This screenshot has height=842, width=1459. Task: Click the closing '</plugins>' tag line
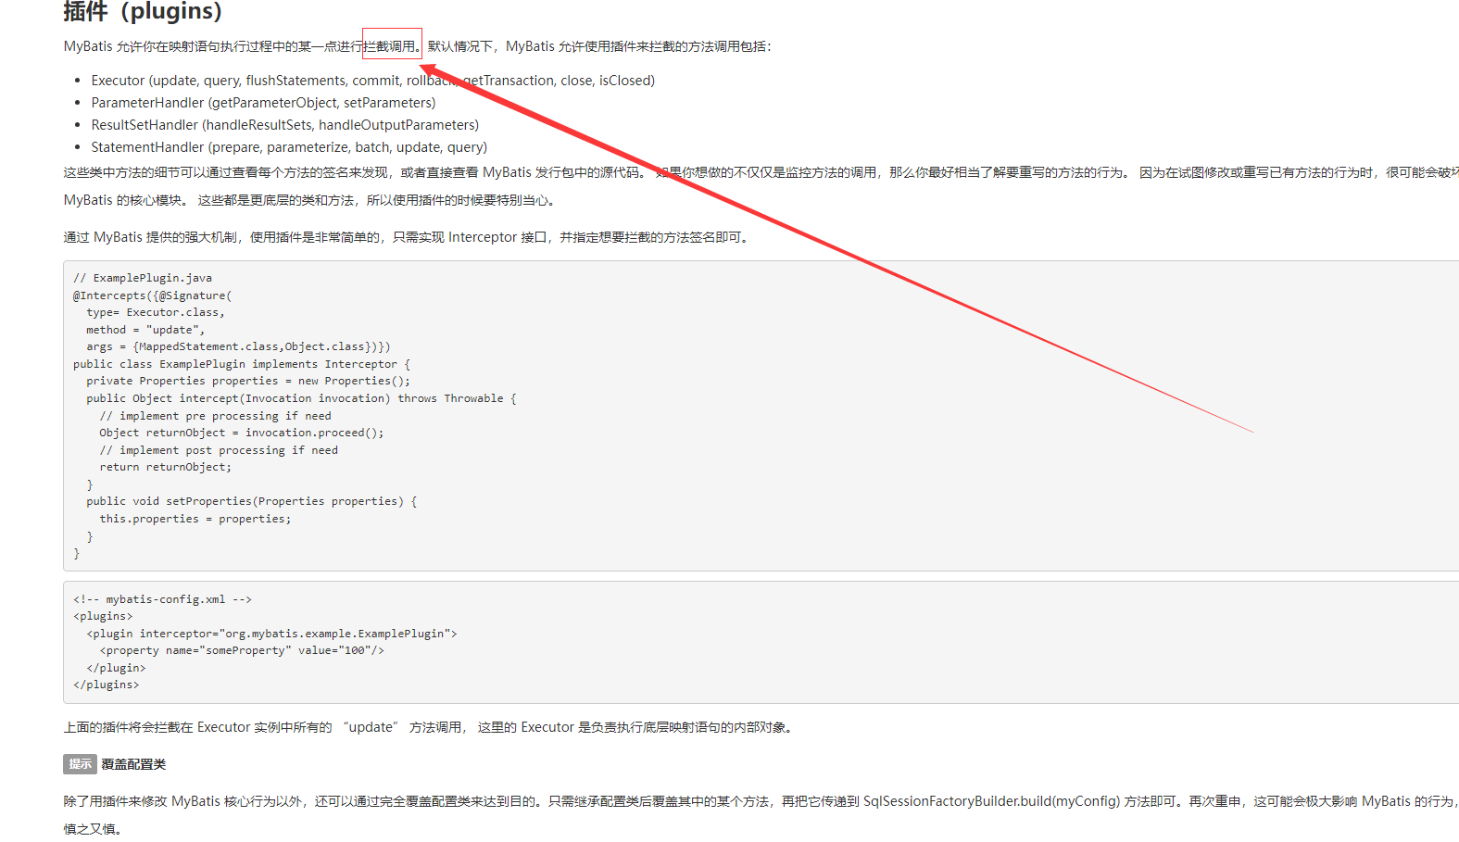(x=107, y=685)
